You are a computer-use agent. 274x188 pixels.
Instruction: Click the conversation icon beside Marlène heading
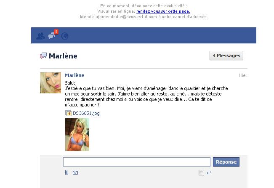[x=43, y=56]
